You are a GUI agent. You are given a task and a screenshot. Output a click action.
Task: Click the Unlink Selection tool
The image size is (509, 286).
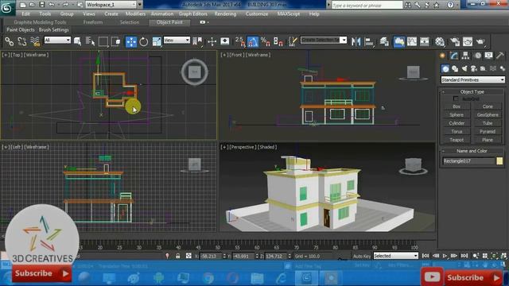(x=21, y=41)
